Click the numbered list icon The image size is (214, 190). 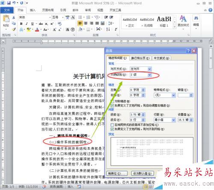(x=89, y=18)
